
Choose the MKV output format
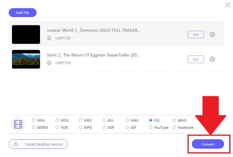[81, 120]
